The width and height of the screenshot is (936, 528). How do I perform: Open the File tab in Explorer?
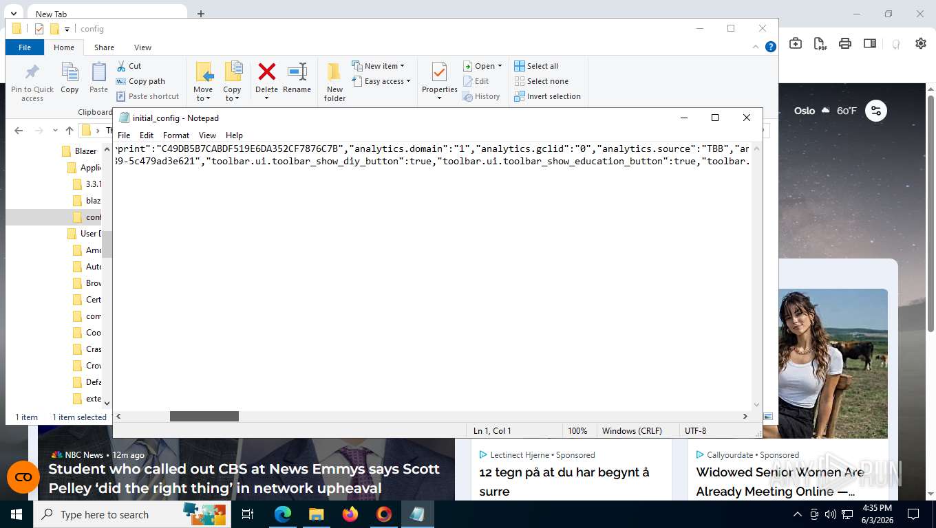[x=25, y=47]
